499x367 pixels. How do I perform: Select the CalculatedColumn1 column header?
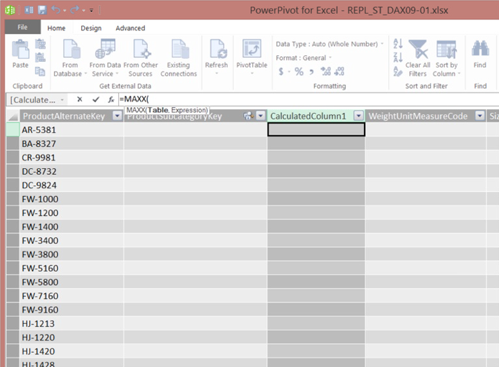pyautogui.click(x=308, y=116)
